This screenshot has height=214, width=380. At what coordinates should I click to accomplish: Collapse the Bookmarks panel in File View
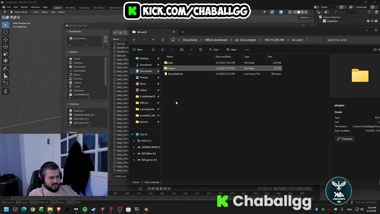point(68,32)
